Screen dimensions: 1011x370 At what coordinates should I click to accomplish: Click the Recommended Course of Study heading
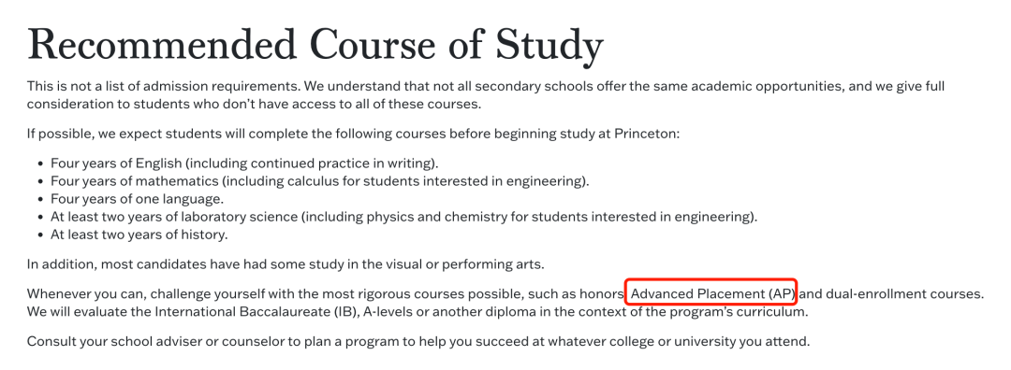315,44
